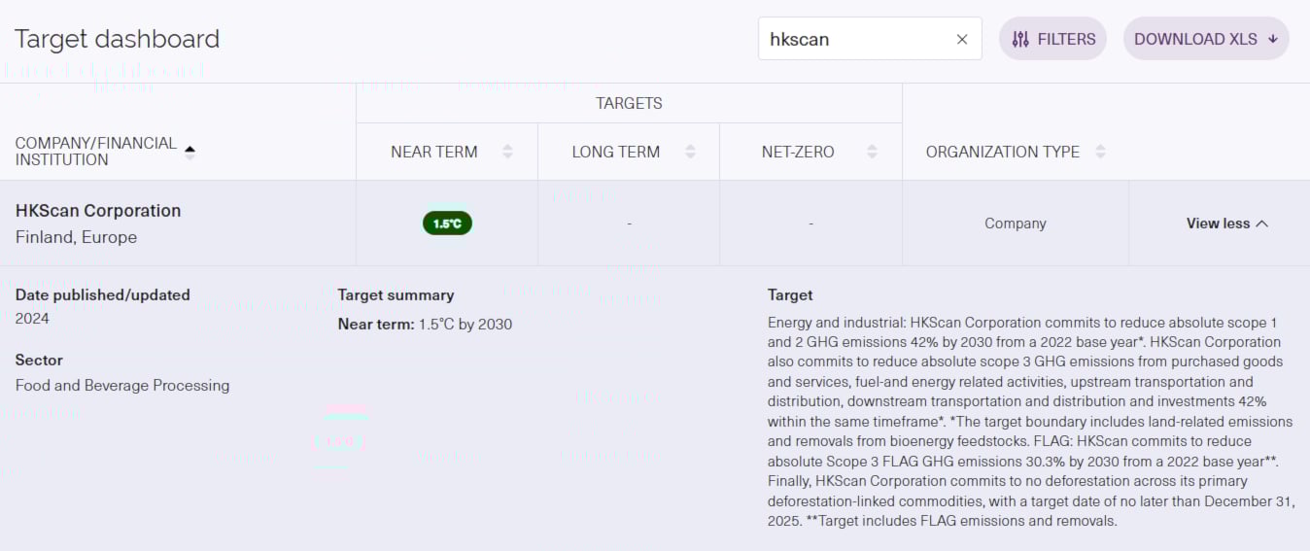Click the 1.5°C near term badge
This screenshot has height=551, width=1310.
[x=447, y=224]
